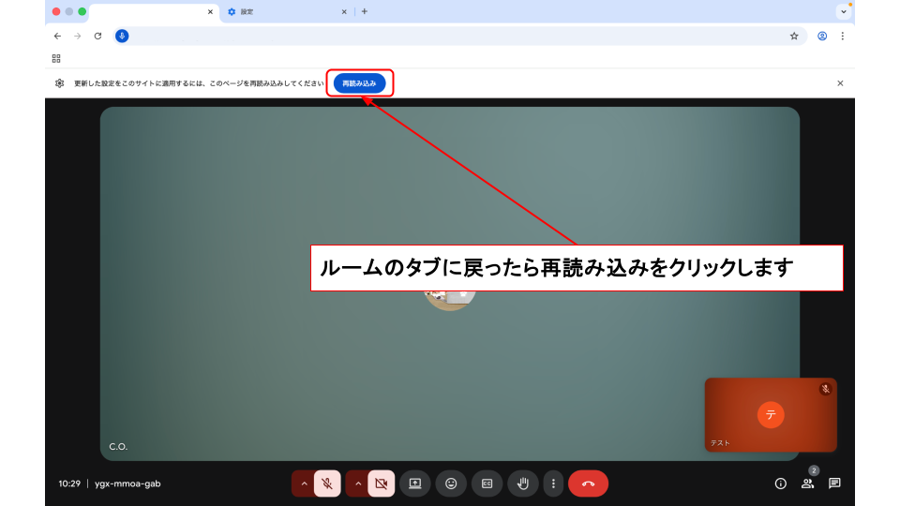The height and width of the screenshot is (506, 900).
Task: Dismiss the reload notification bar
Action: click(840, 83)
